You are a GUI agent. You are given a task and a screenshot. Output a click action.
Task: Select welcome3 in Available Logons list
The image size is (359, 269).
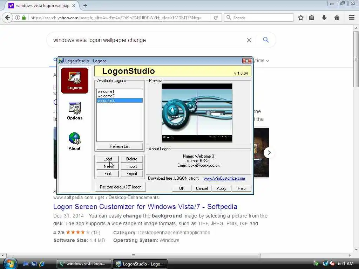point(120,101)
